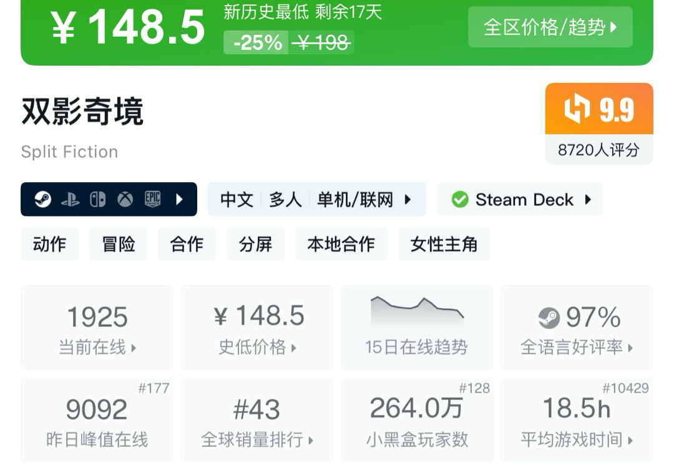Click the Steam platform icon

coord(42,200)
